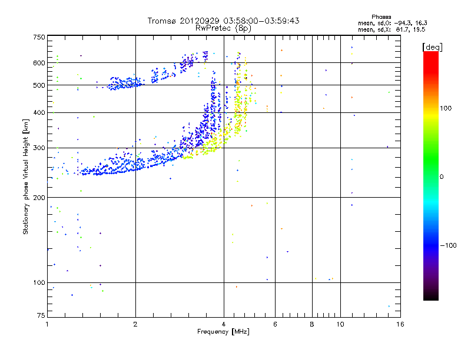The width and height of the screenshot is (471, 353).
Task: Click 'mean, sd,X: 81.7, 19.5' text
Action: click(x=392, y=29)
